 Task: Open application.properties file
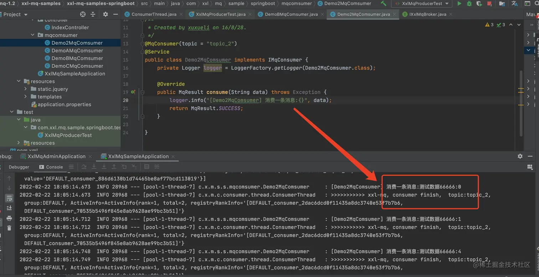(64, 105)
